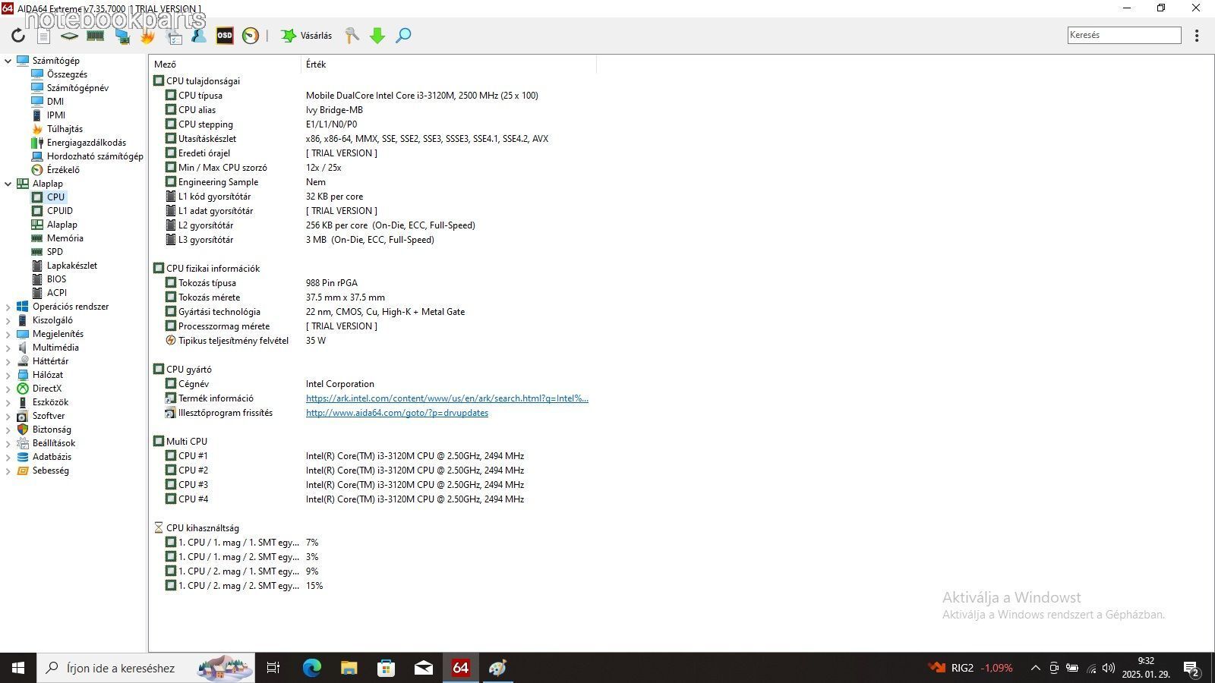
Task: Expand the Hálózat tree node
Action: point(8,375)
